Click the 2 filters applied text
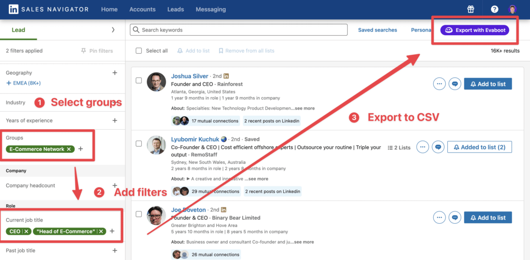The height and width of the screenshot is (260, 530). [x=24, y=51]
